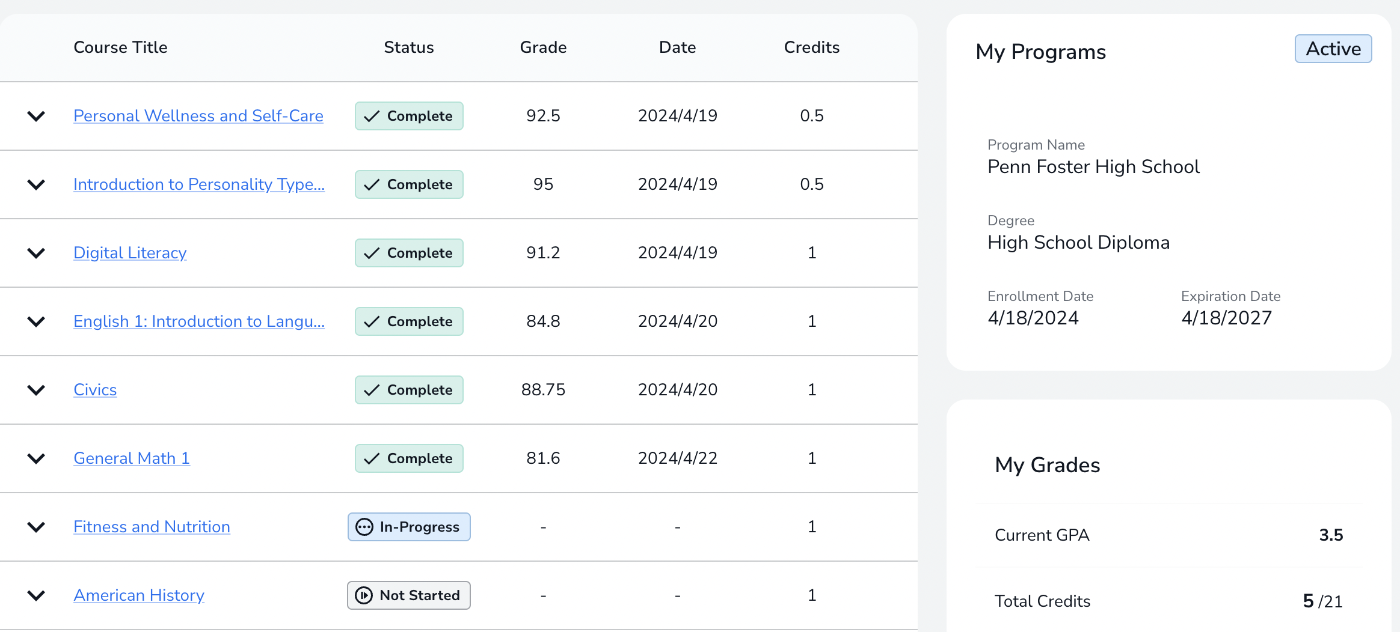Click the 88.75 grade for Civics
Viewport: 1400px width, 632px height.
click(543, 390)
